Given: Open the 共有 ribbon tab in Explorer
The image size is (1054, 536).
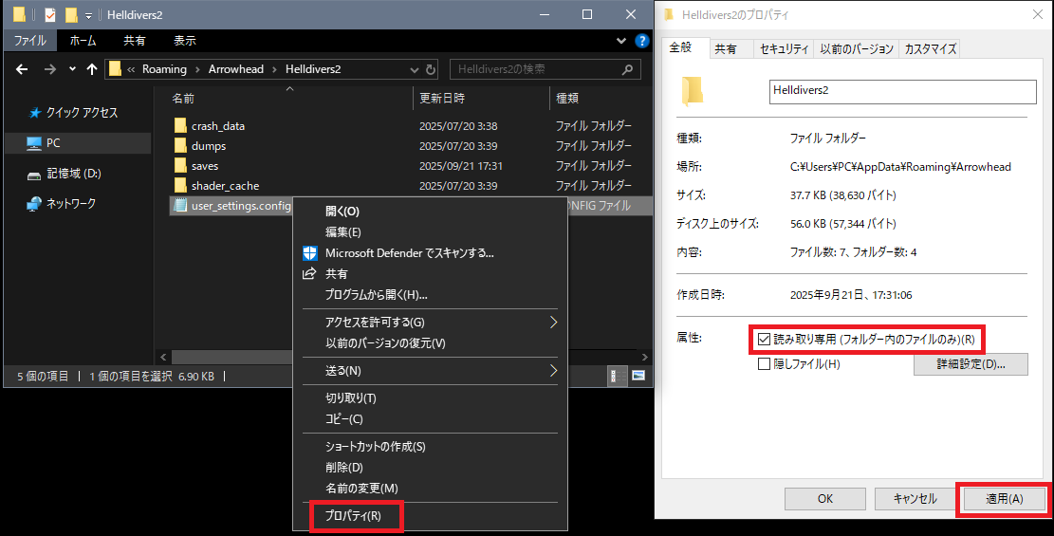Looking at the screenshot, I should 135,41.
